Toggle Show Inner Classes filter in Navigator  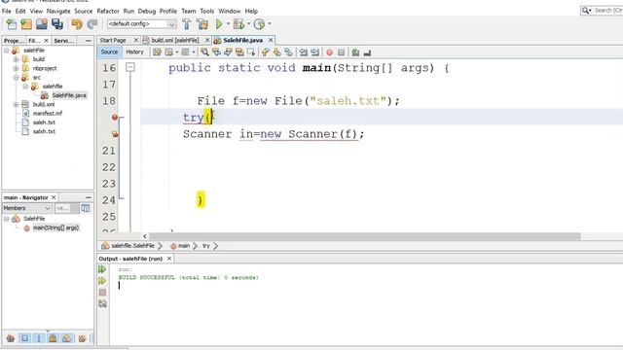tap(67, 338)
